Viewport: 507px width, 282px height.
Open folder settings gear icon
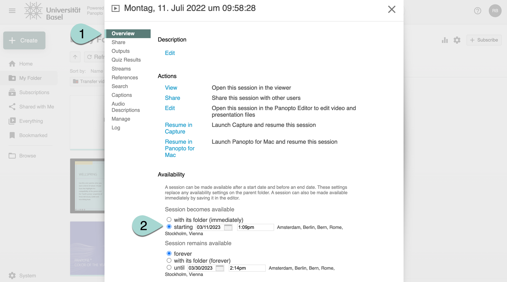(x=457, y=40)
